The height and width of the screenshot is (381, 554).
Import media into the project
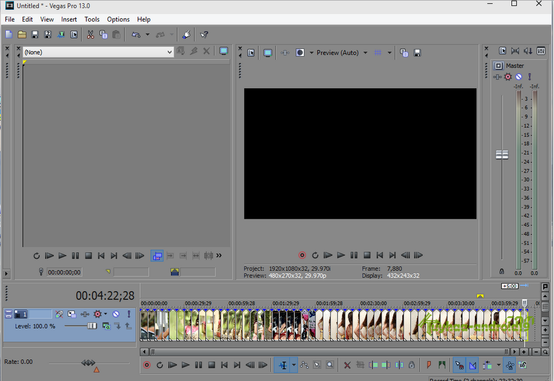(x=61, y=34)
